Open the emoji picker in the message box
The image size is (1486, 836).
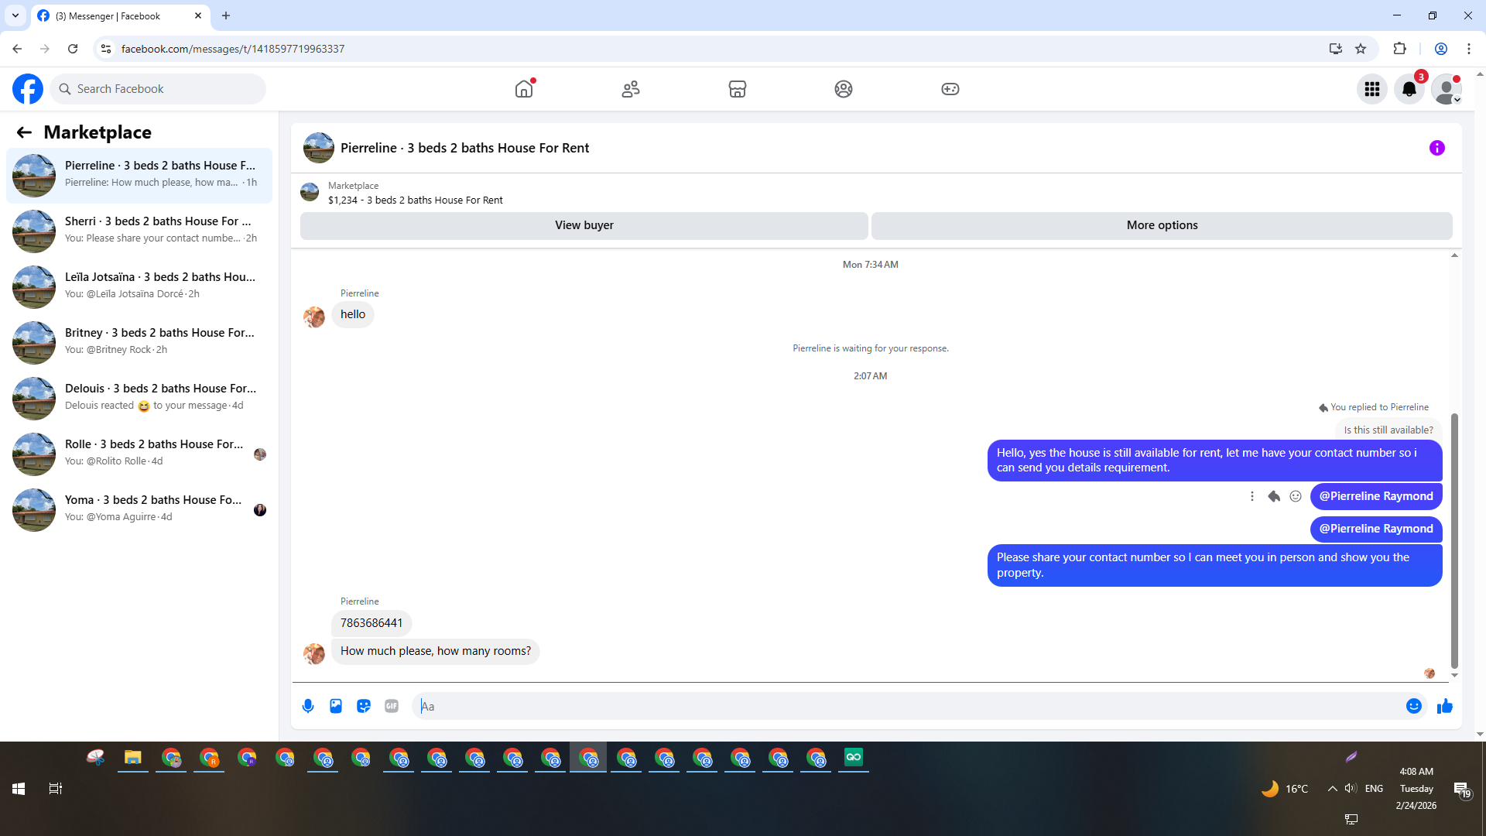click(x=1413, y=706)
